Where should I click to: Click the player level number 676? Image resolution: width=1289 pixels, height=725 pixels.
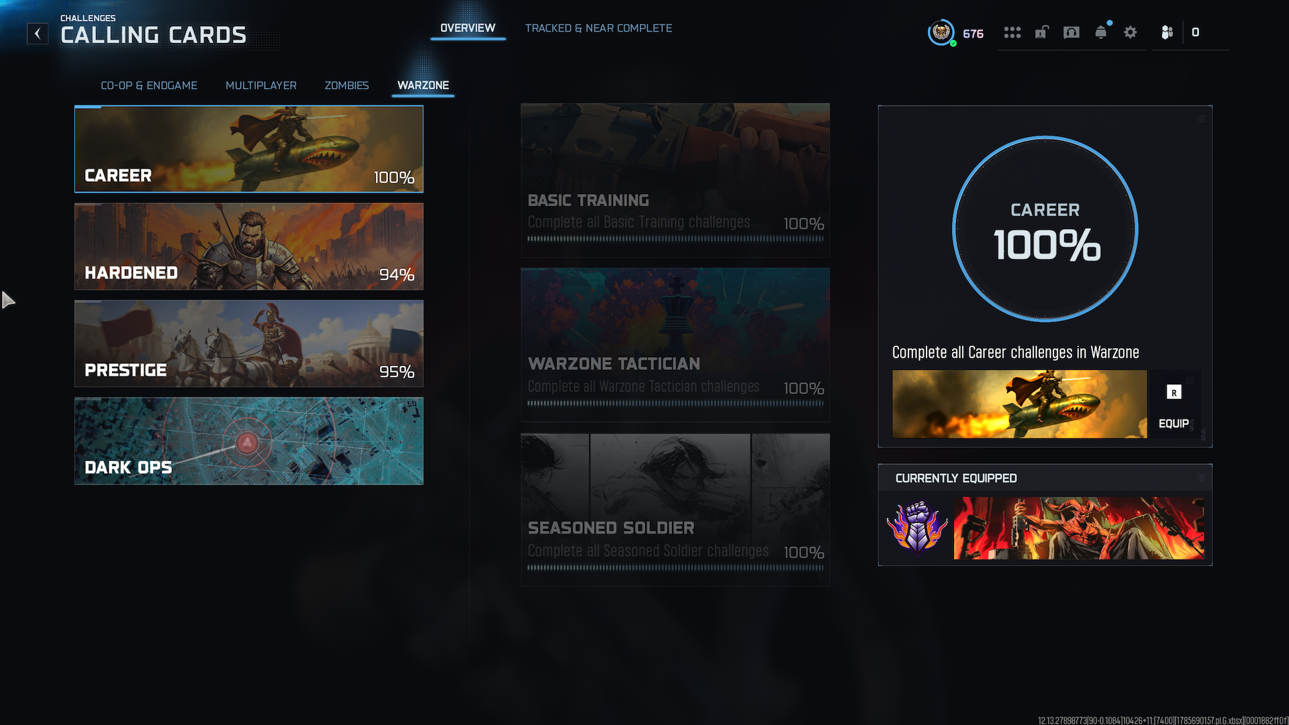(x=973, y=34)
